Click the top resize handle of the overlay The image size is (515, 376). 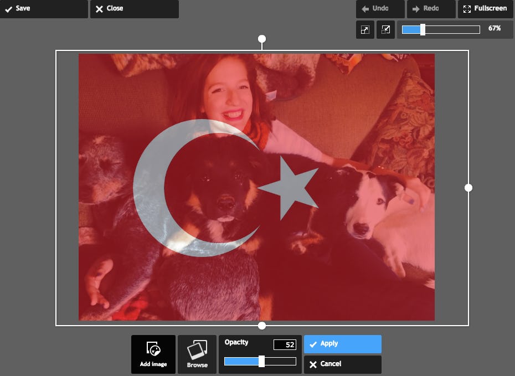(261, 38)
